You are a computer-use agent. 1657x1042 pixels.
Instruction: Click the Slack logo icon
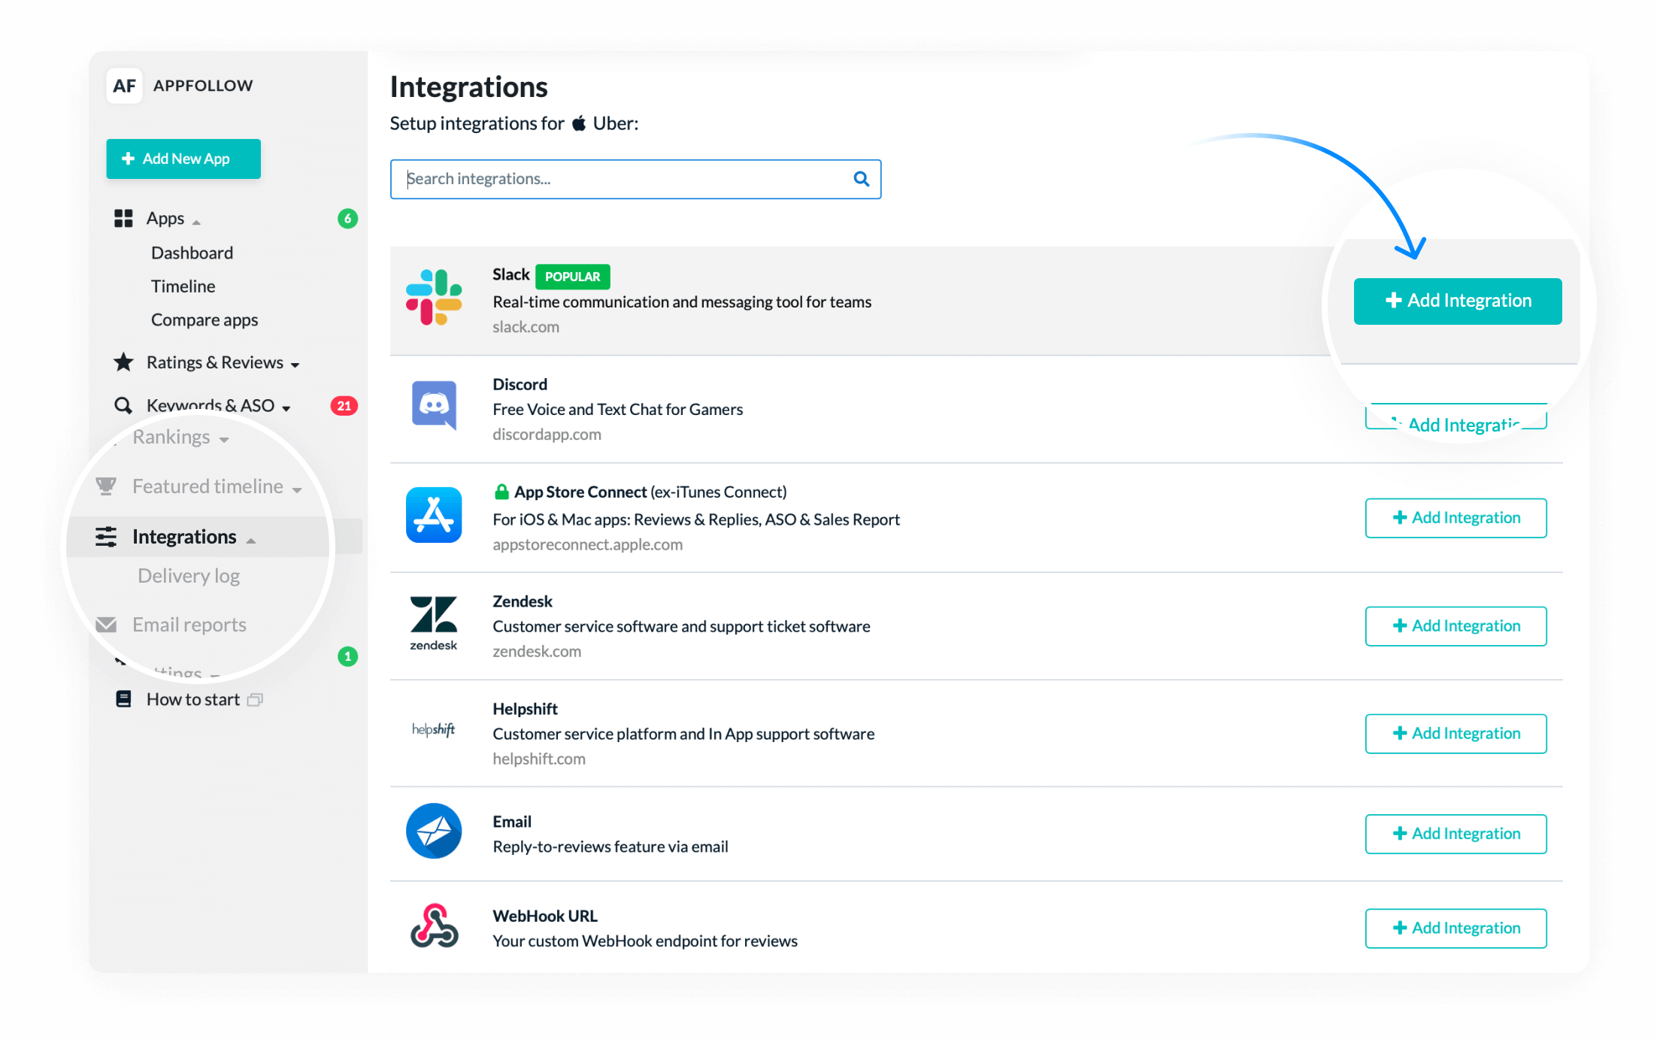434,297
